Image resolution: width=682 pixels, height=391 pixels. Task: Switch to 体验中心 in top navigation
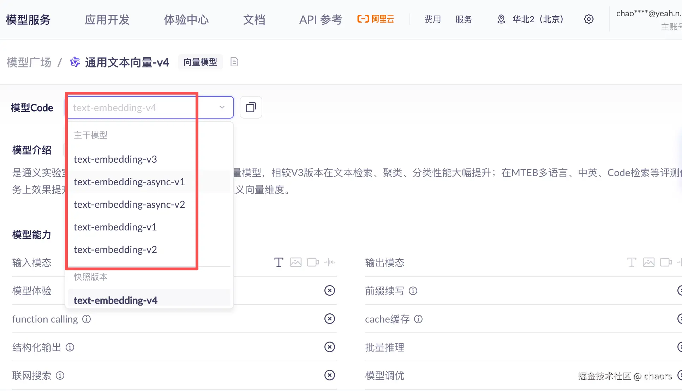(x=186, y=19)
